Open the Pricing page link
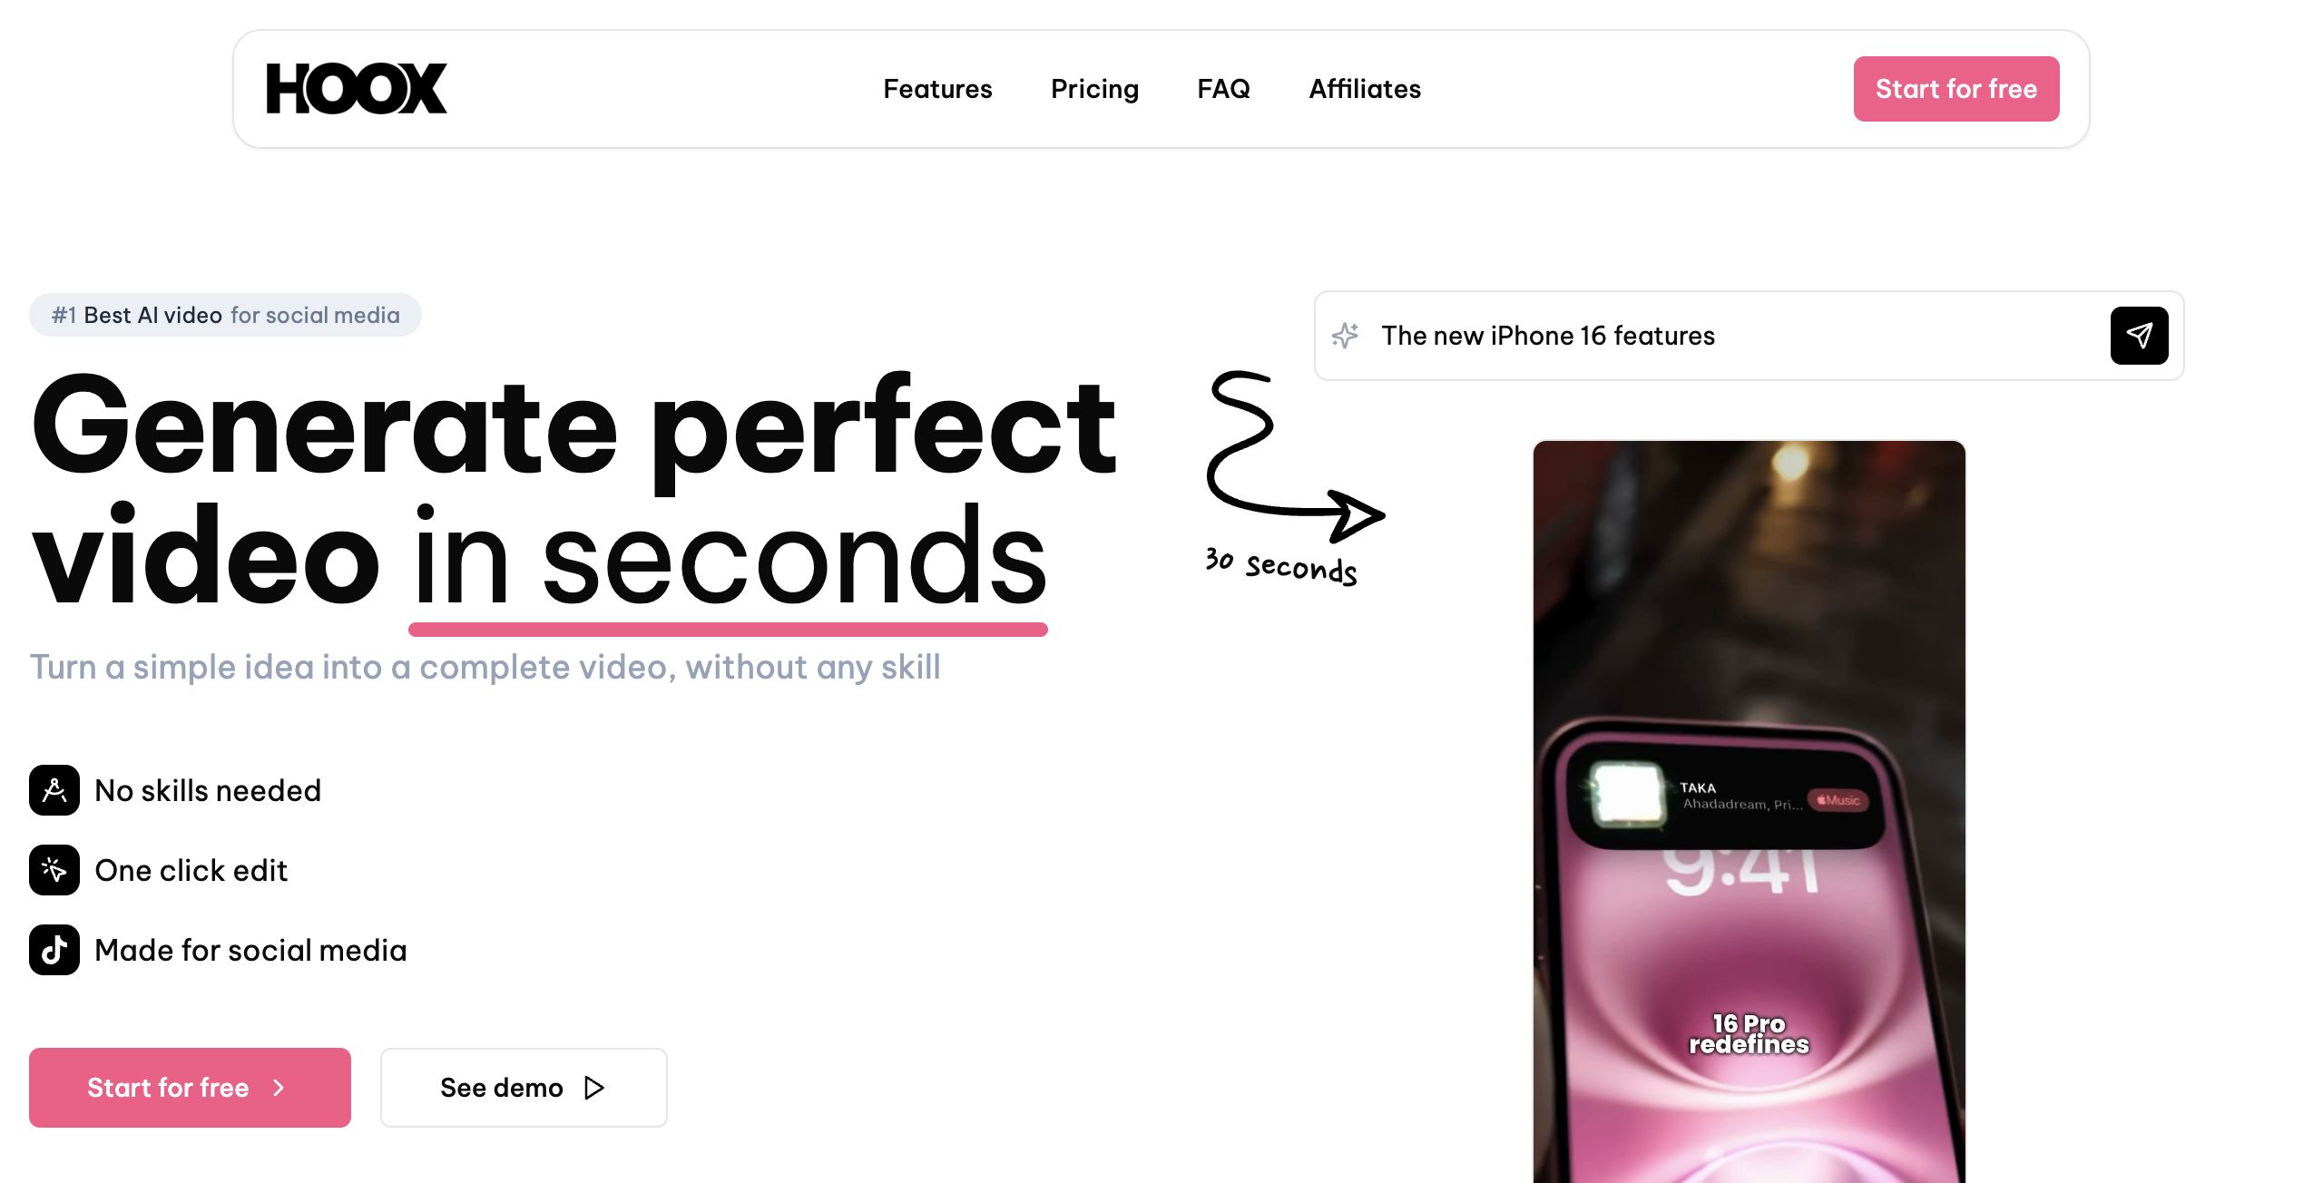 coord(1094,89)
